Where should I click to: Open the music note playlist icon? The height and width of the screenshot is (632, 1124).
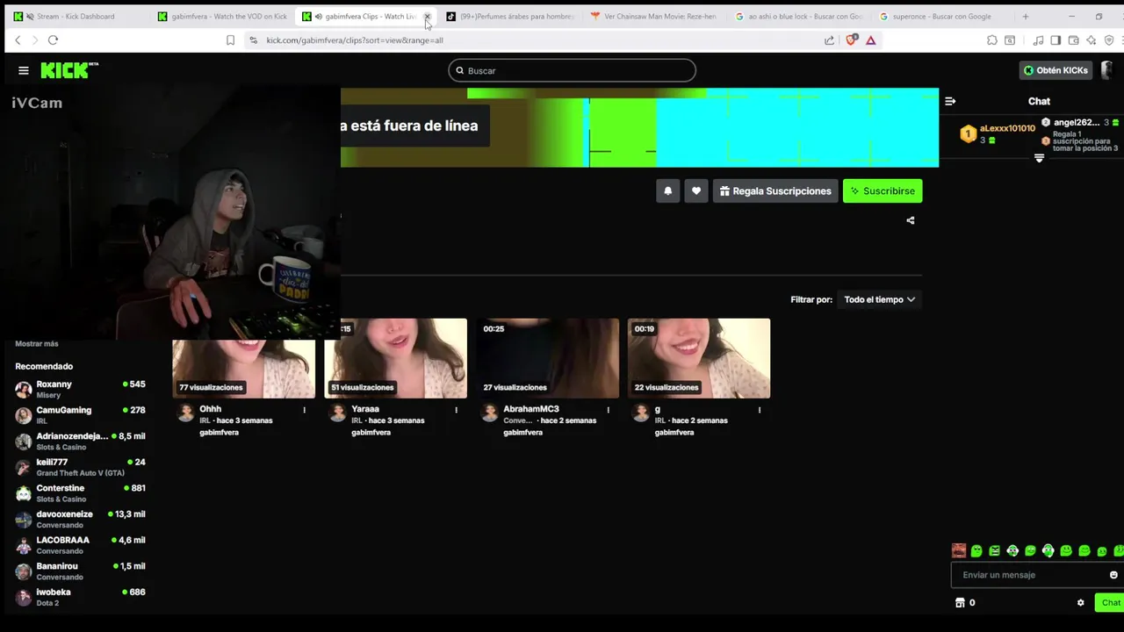click(1038, 40)
